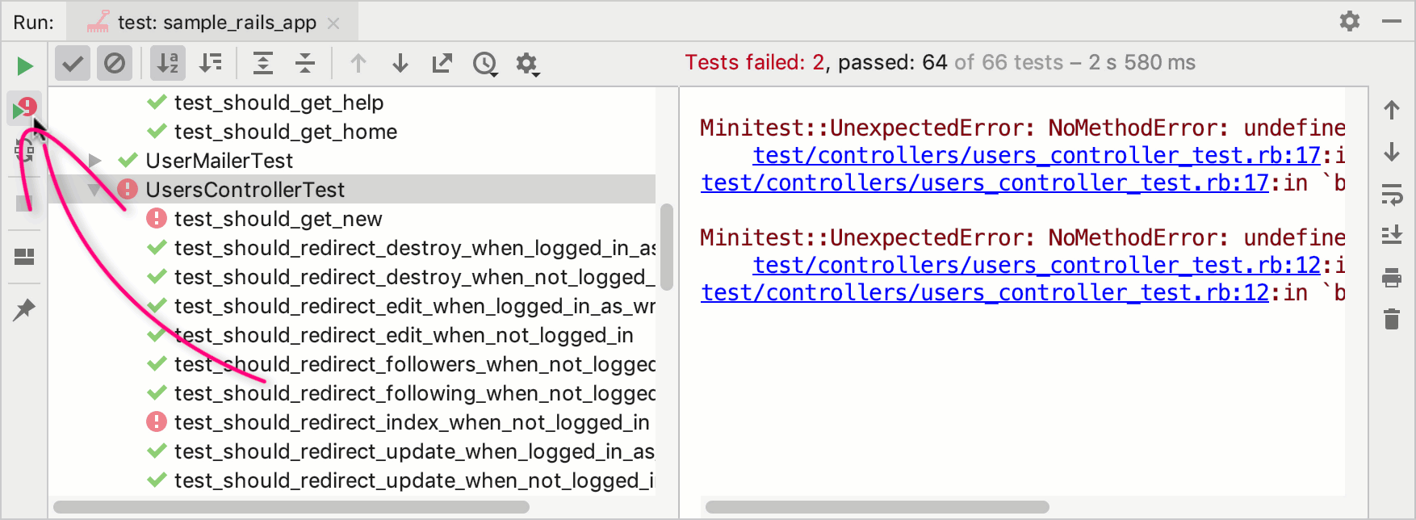
Task: Toggle Show Ignored tests filter
Action: (115, 63)
